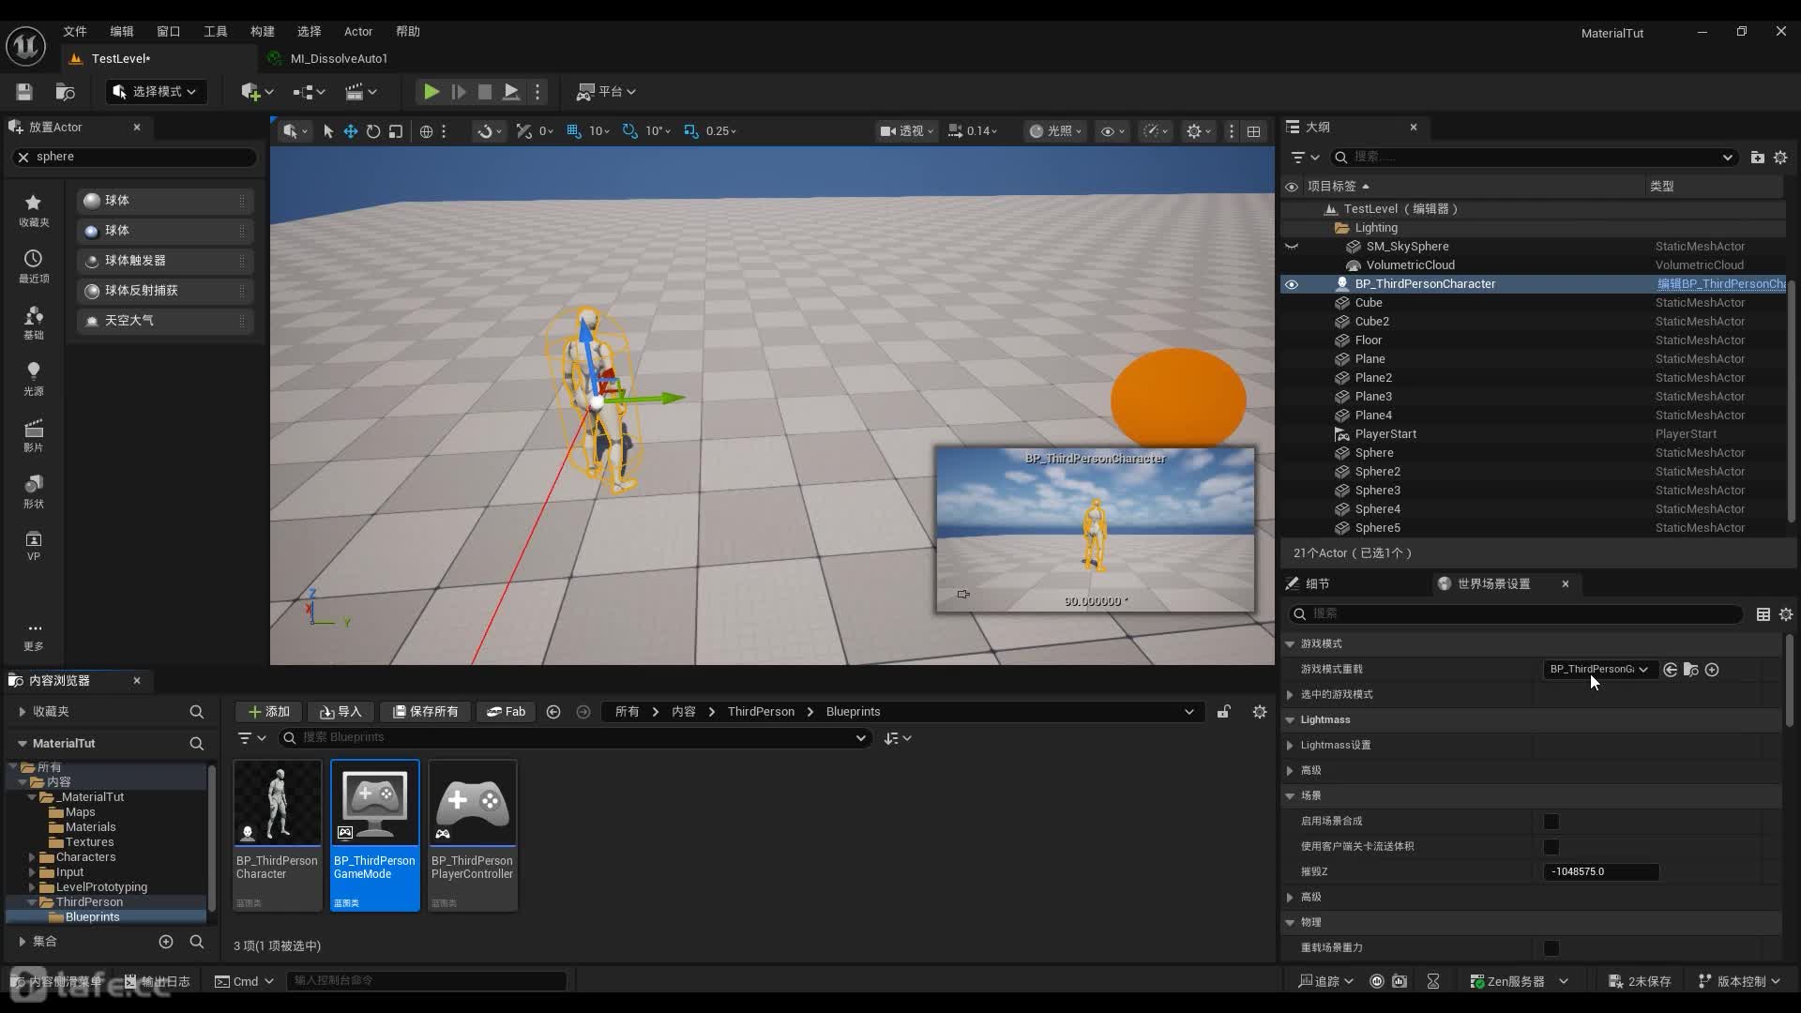Open the GameMode override dropdown
Image resolution: width=1801 pixels, height=1013 pixels.
pyautogui.click(x=1598, y=670)
